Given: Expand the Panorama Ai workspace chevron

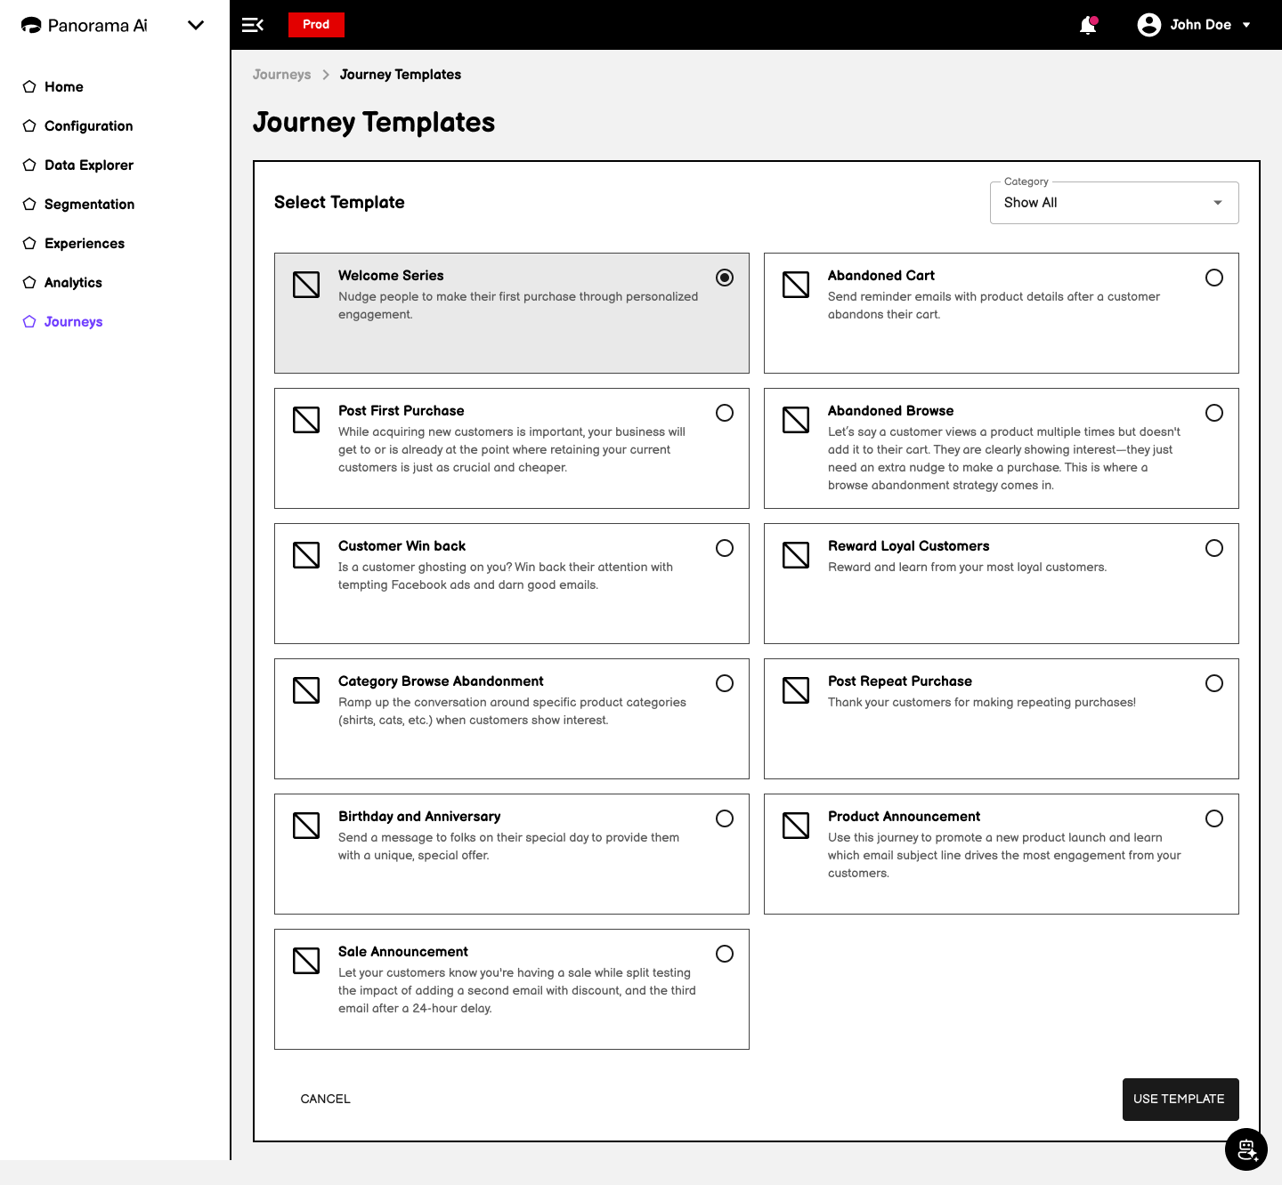Looking at the screenshot, I should (x=196, y=25).
